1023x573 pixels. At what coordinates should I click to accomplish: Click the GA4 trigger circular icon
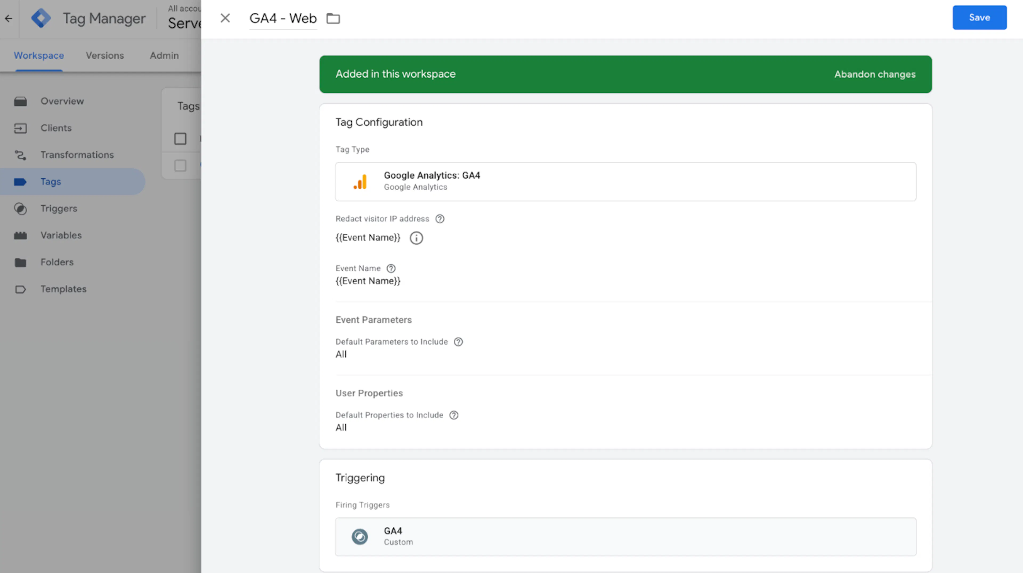[x=360, y=537]
